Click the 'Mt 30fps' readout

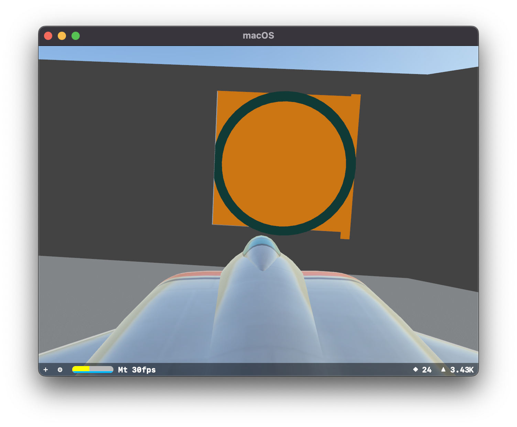pos(137,369)
